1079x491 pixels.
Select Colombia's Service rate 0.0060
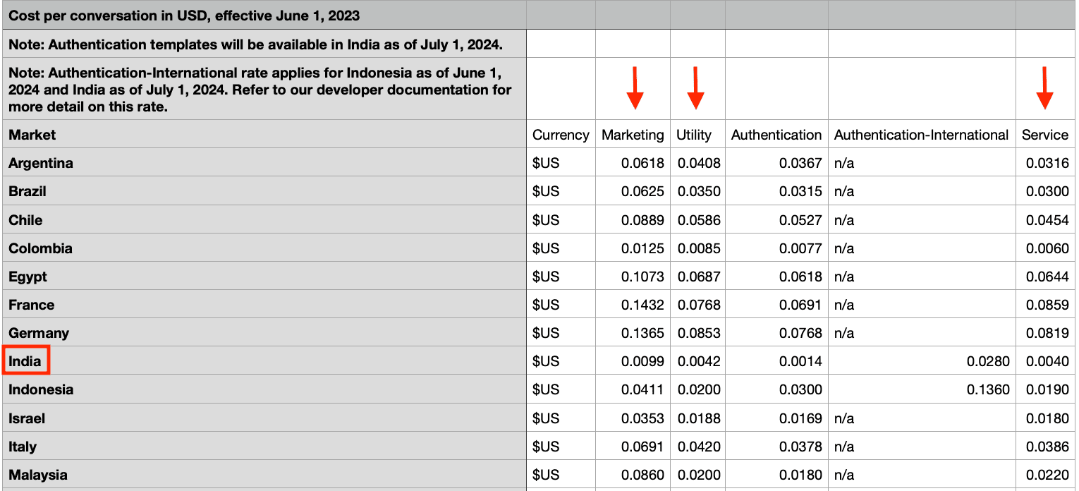(1047, 248)
